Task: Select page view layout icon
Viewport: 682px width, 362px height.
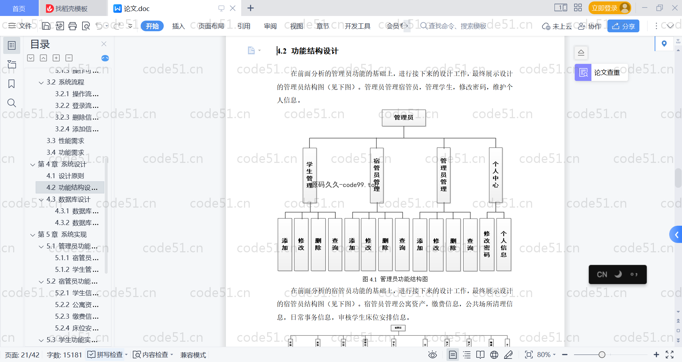Action: tap(453, 355)
